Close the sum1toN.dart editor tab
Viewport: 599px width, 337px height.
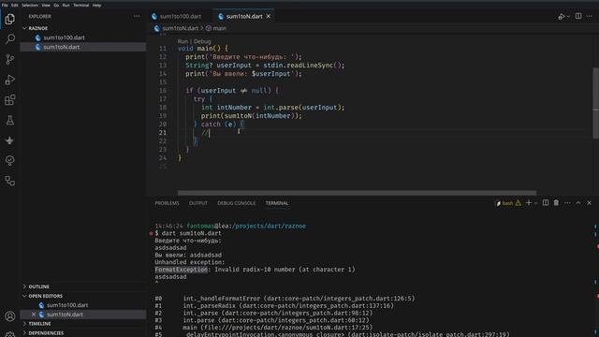tap(269, 16)
